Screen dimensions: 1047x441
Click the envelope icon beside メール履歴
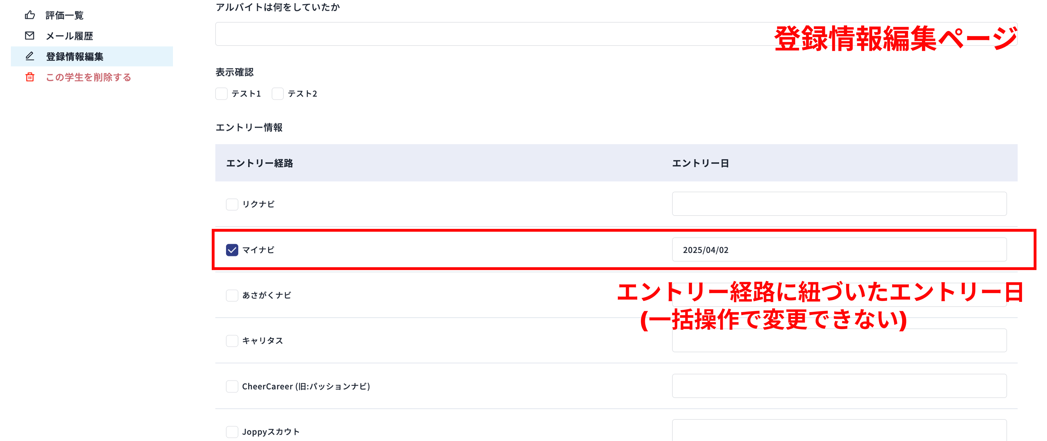30,36
